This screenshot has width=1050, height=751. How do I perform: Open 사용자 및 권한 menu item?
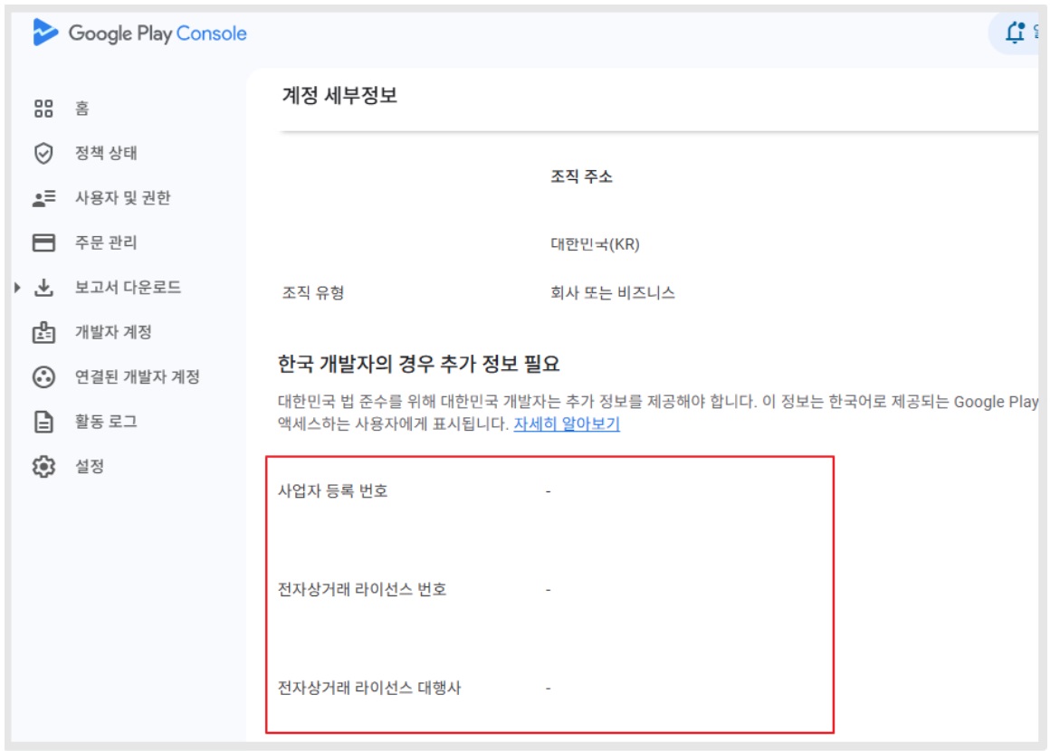[x=122, y=198]
